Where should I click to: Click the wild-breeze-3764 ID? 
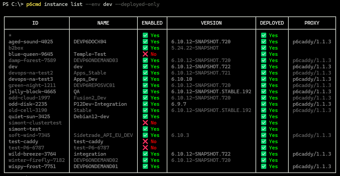point(32,154)
